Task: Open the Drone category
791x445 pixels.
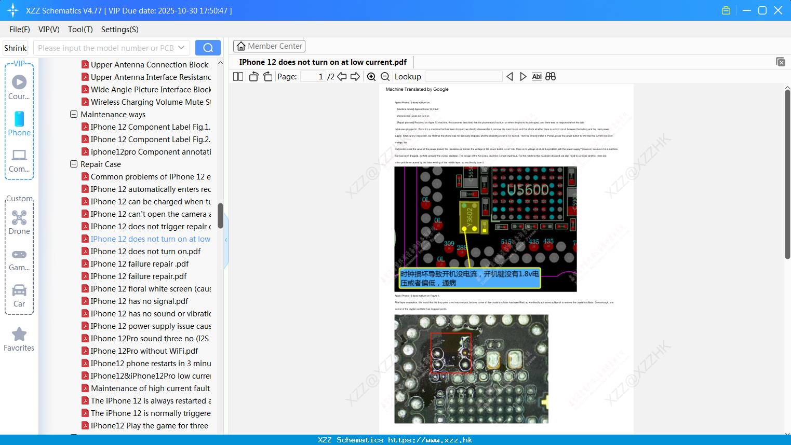Action: coord(19,222)
